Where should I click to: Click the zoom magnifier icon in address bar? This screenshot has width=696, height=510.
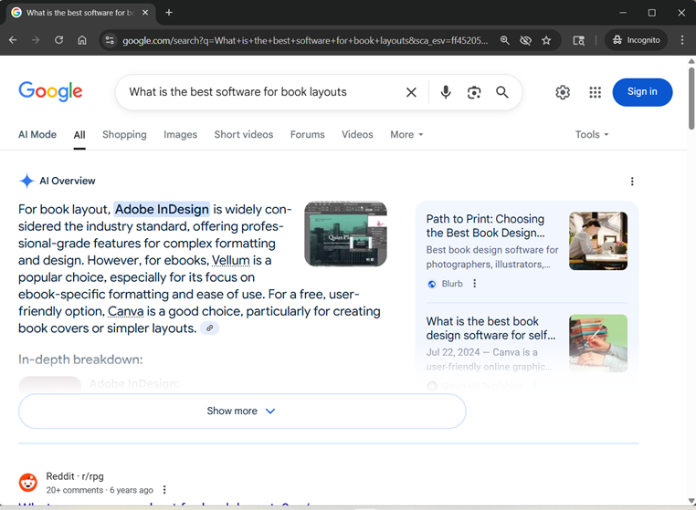(x=505, y=40)
